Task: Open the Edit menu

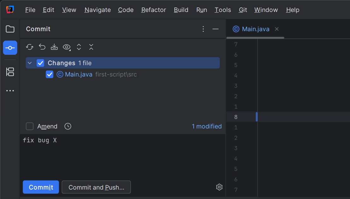Action: [x=48, y=10]
